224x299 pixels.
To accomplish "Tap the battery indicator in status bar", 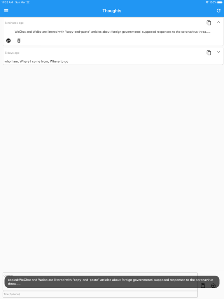I will [x=220, y=2].
